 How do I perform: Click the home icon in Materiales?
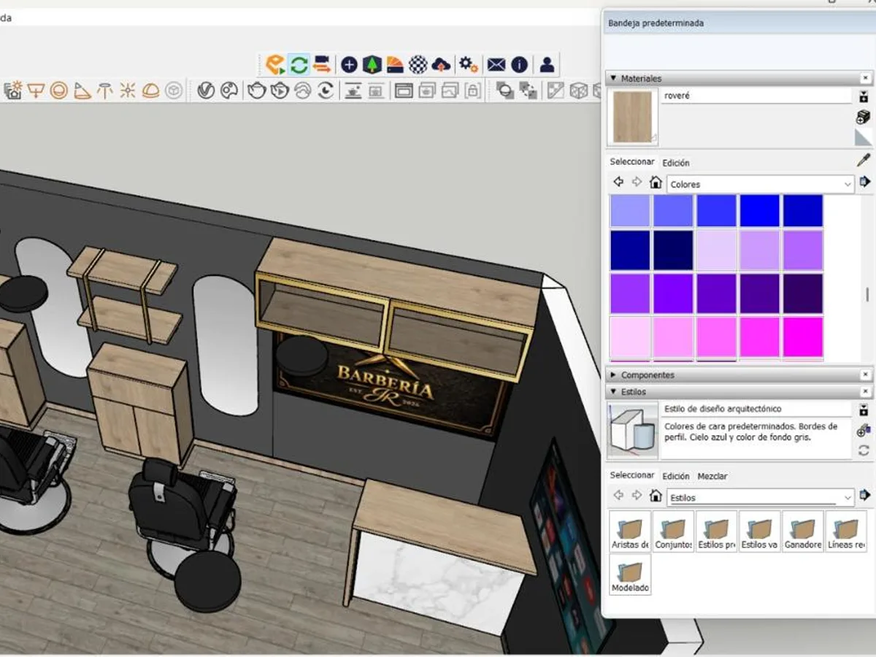point(656,182)
